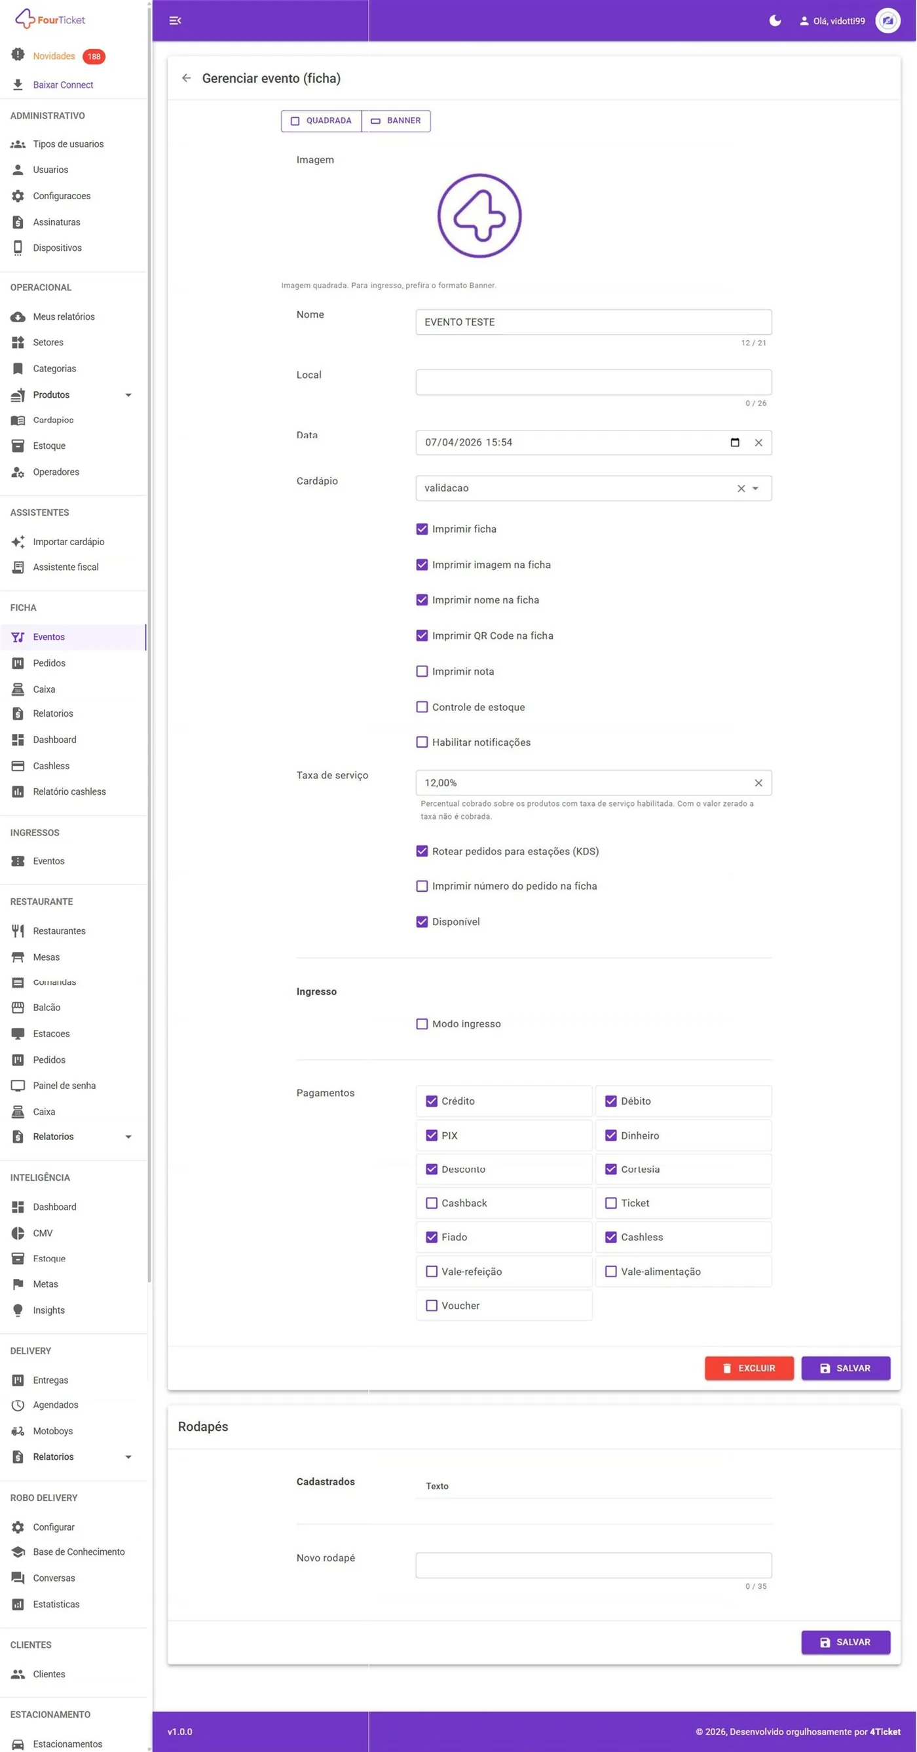Image resolution: width=917 pixels, height=1752 pixels.
Task: Open the Cardápio dropdown arrow
Action: tap(755, 488)
